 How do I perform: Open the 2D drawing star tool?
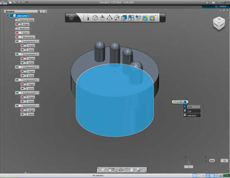pos(145,18)
